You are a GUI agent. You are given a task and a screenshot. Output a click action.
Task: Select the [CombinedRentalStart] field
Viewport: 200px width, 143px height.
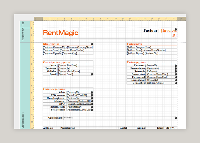click(x=162, y=74)
